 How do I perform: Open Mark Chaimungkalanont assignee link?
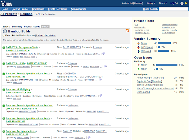click(x=155, y=88)
